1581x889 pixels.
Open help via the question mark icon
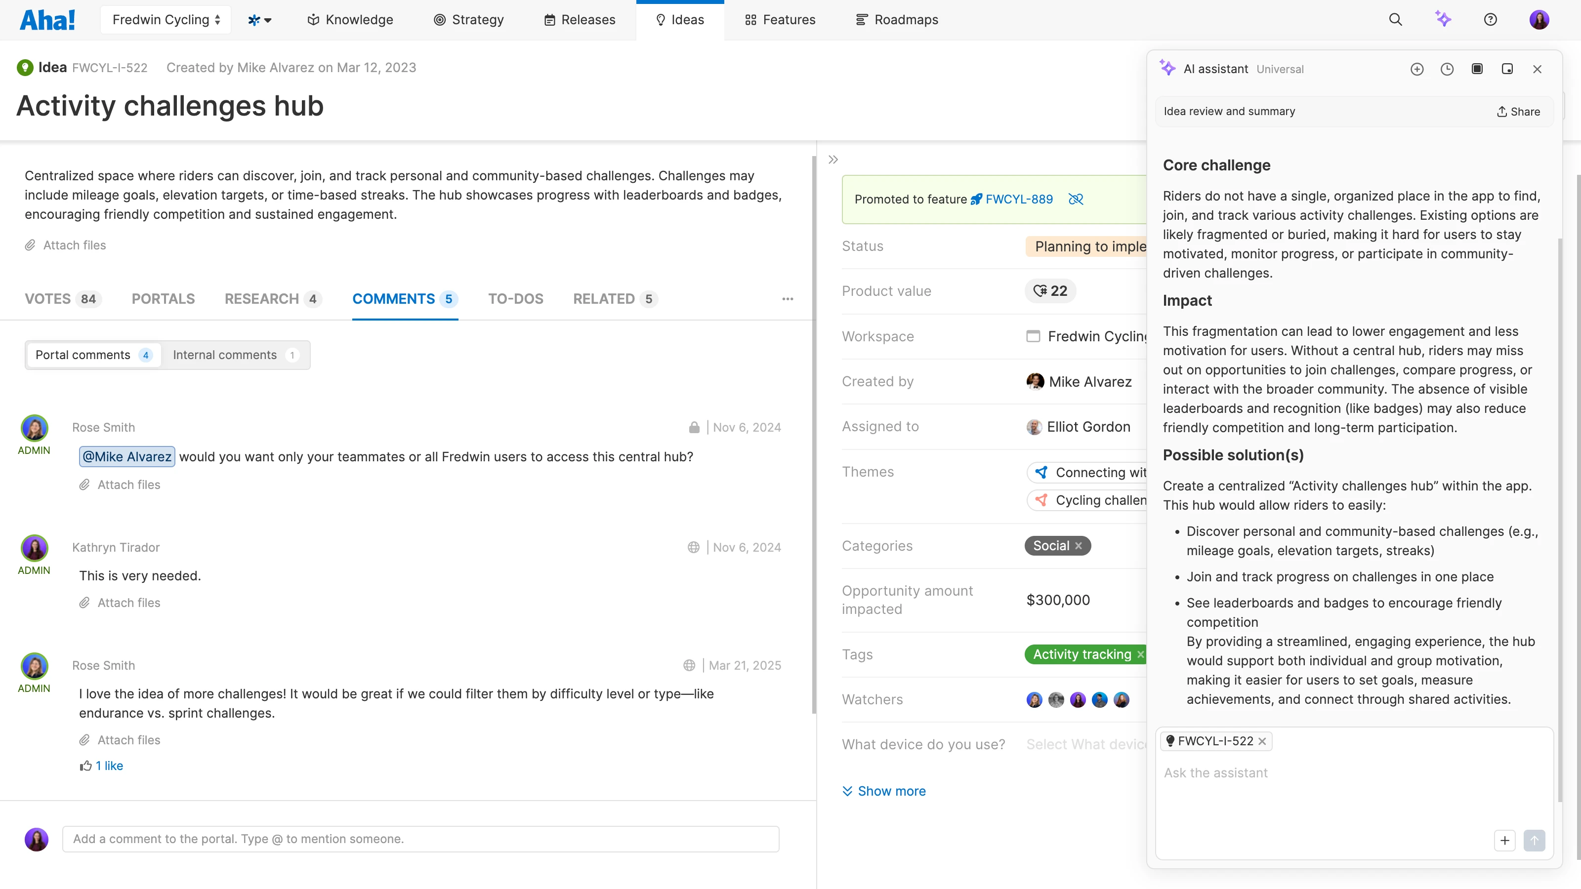pyautogui.click(x=1491, y=19)
